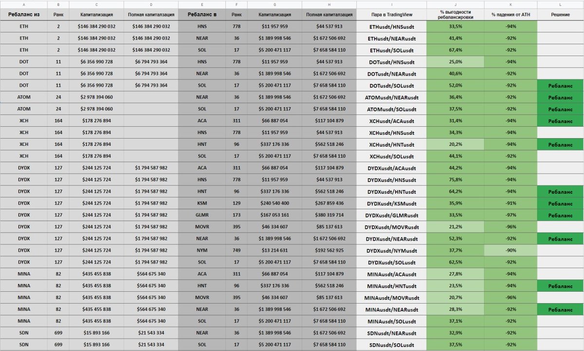Click GLMR cell in 'Ребаланс в' column
Viewport: 584px width, 351px height.
[x=201, y=215]
